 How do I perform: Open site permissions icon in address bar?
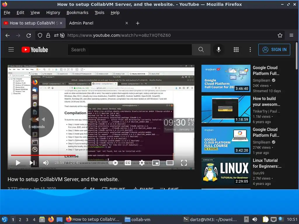point(56,35)
